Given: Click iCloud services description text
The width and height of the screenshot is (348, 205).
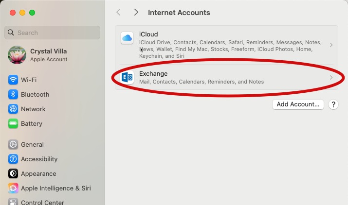Looking at the screenshot, I should pos(230,49).
